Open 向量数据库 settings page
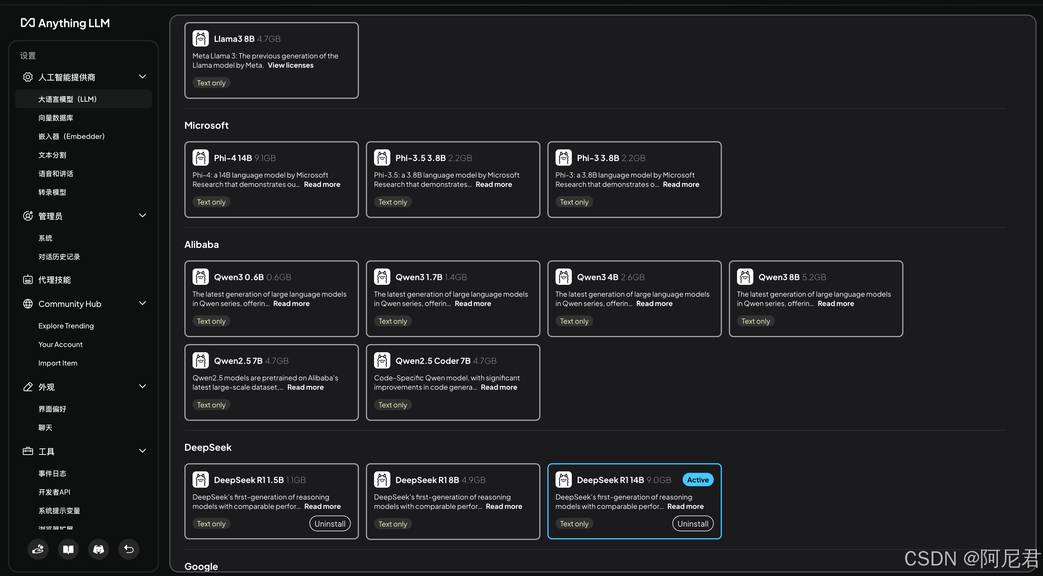 pos(56,118)
